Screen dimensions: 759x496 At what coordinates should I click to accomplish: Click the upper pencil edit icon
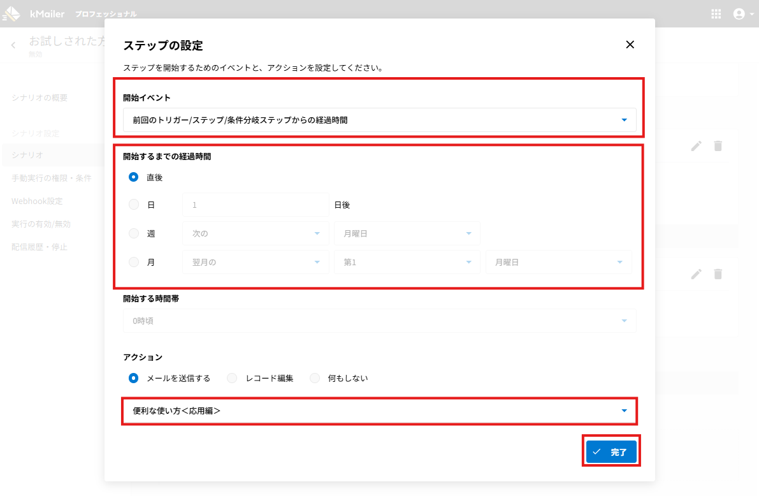[697, 146]
